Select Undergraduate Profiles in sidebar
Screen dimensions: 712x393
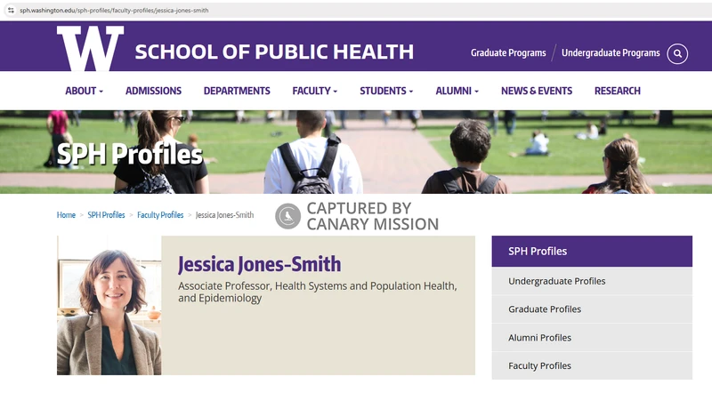coord(592,281)
